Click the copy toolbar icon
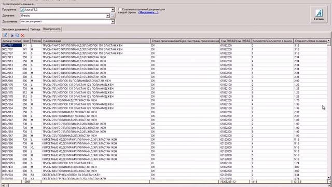The width and height of the screenshot is (332, 187). pyautogui.click(x=17, y=35)
